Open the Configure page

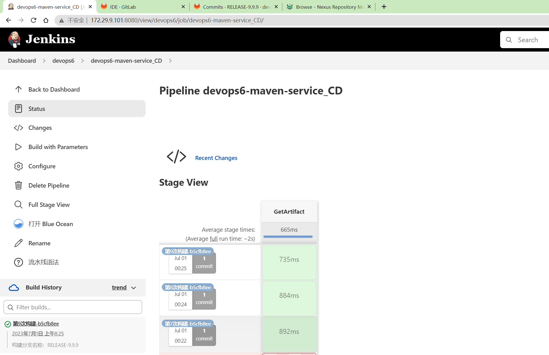tap(77, 166)
